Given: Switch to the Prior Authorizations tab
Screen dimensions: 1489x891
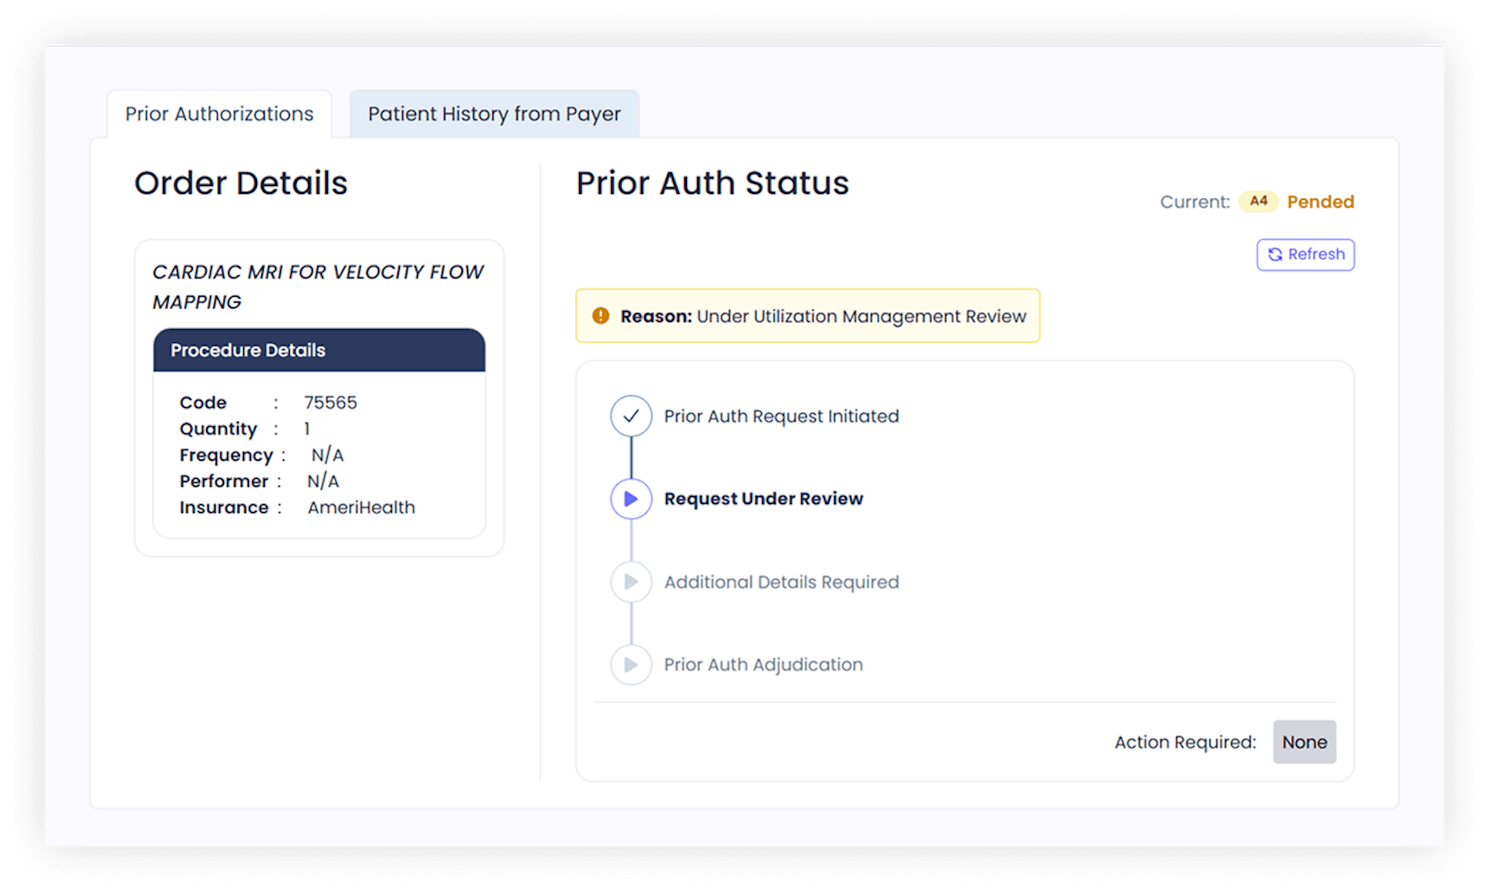Looking at the screenshot, I should (219, 114).
